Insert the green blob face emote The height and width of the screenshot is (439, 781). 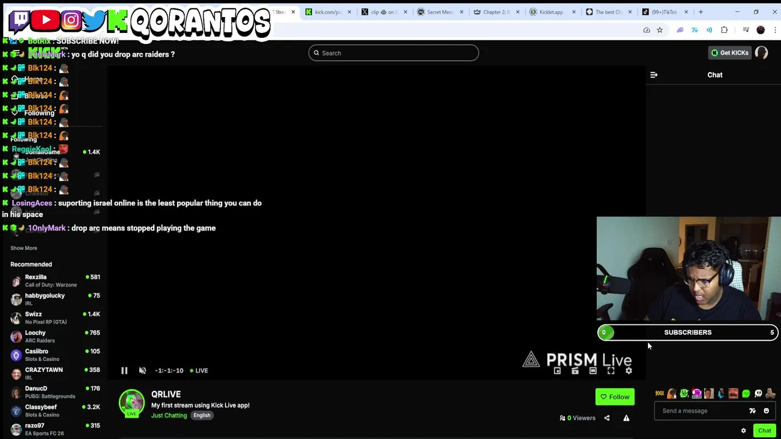click(x=746, y=393)
